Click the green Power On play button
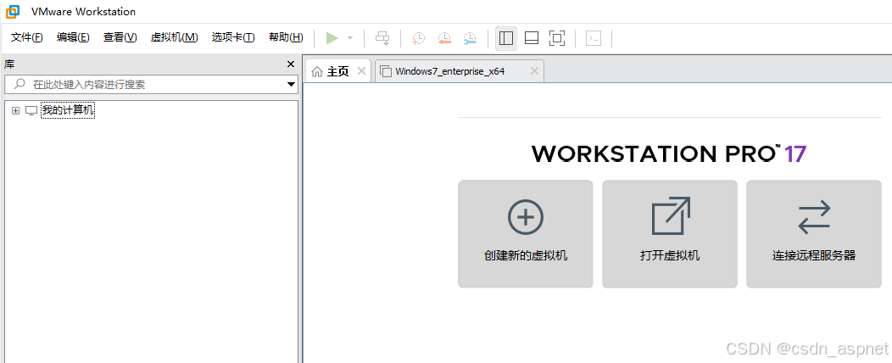The image size is (892, 363). click(332, 38)
